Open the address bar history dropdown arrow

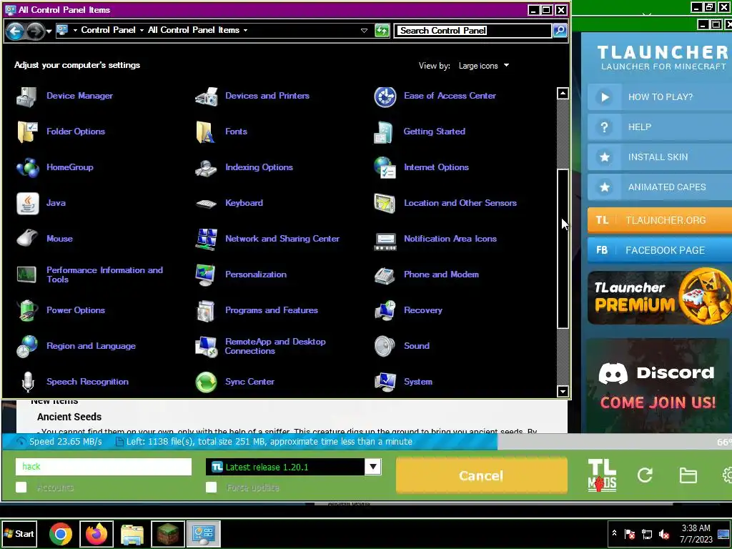(x=364, y=30)
